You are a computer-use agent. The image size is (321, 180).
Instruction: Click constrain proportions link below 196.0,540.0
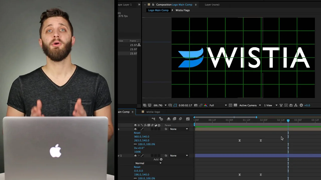coord(135,178)
